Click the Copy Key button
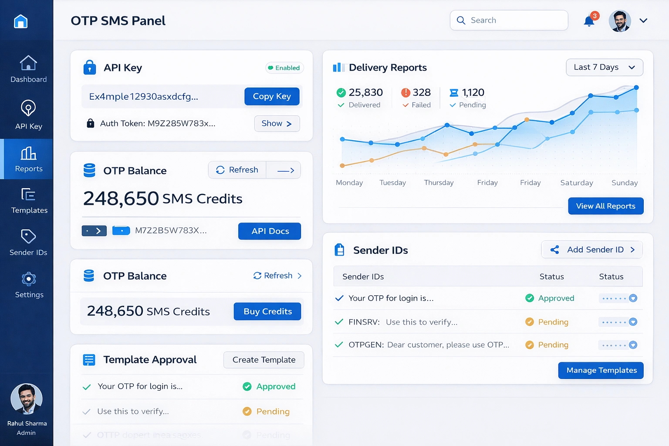This screenshot has height=446, width=669. pyautogui.click(x=272, y=96)
